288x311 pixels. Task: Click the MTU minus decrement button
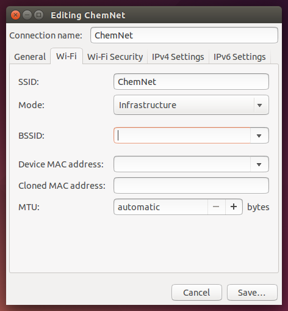pyautogui.click(x=216, y=207)
